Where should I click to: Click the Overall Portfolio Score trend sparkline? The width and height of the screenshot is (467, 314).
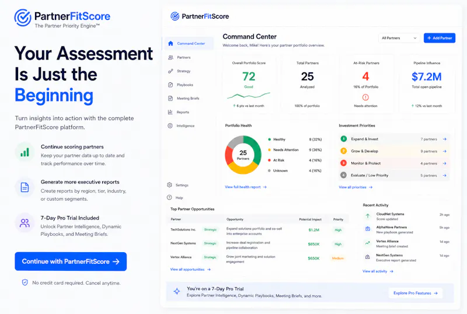coord(249,96)
